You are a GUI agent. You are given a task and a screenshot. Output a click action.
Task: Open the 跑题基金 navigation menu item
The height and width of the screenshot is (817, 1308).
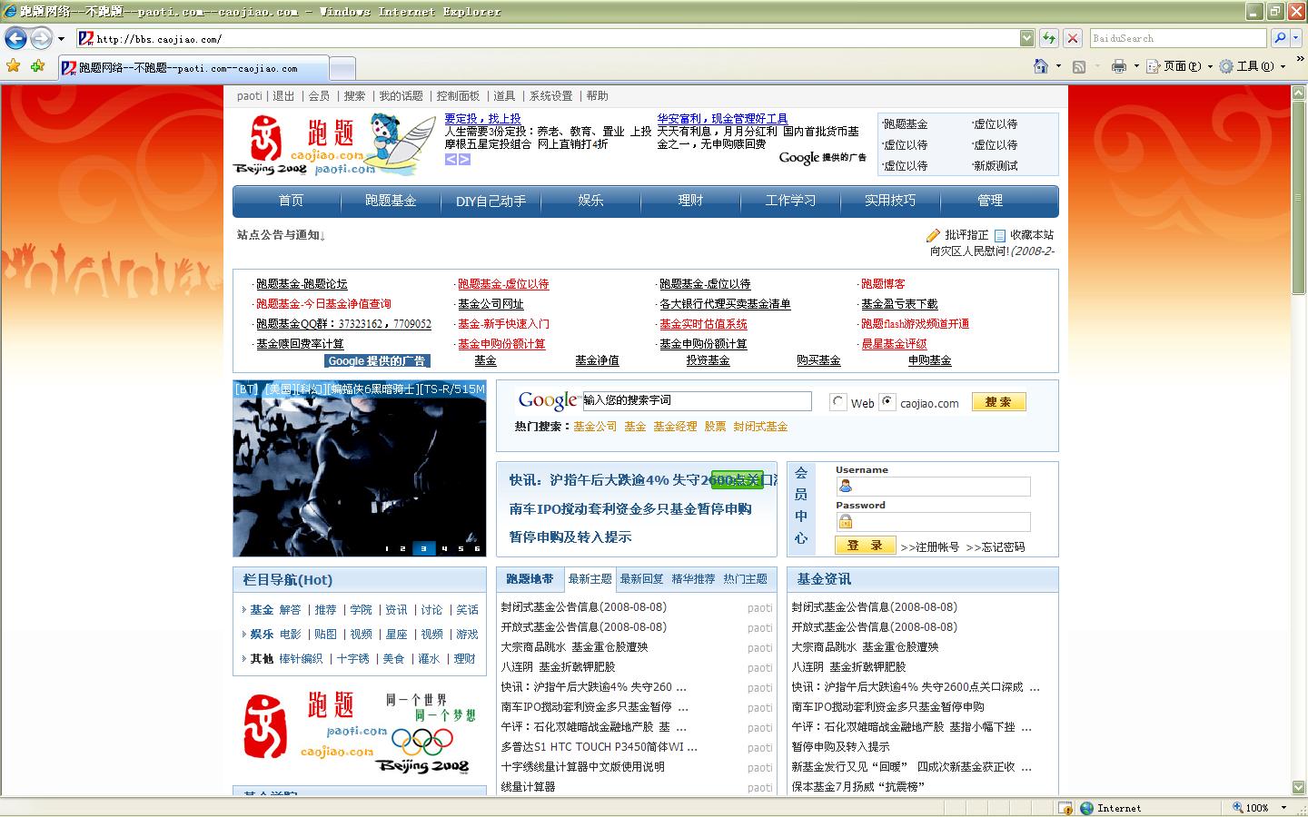point(391,201)
